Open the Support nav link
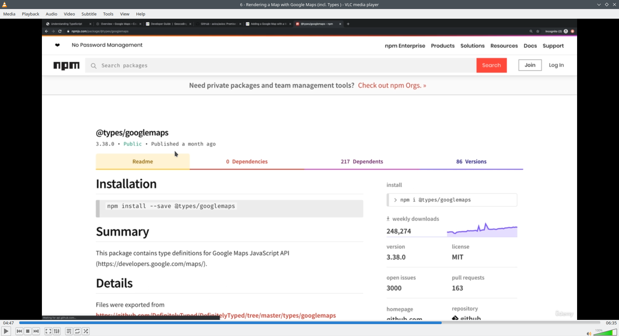Screen dimensions: 619x336 553,46
